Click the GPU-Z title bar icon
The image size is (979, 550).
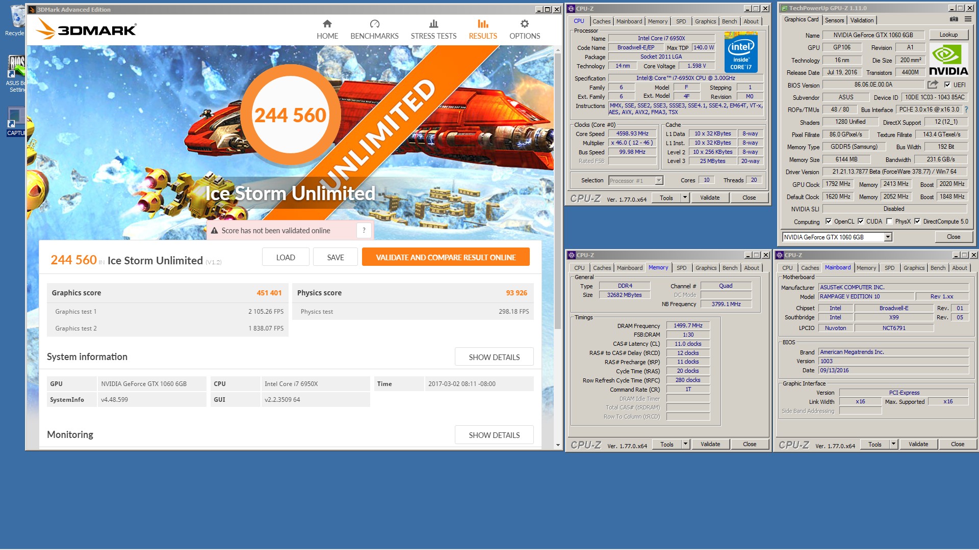(x=785, y=8)
